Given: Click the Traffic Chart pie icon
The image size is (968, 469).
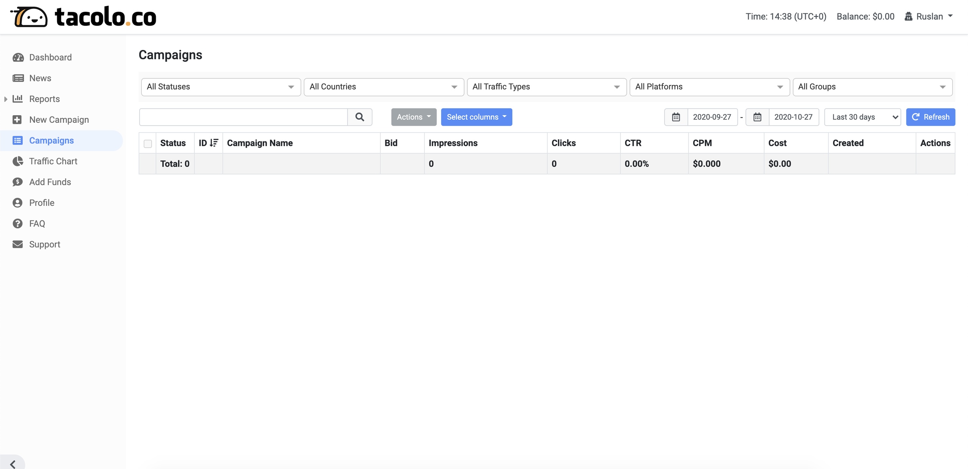Looking at the screenshot, I should click(18, 161).
